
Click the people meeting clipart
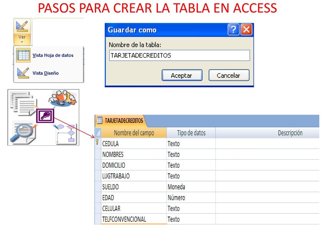[63, 98]
